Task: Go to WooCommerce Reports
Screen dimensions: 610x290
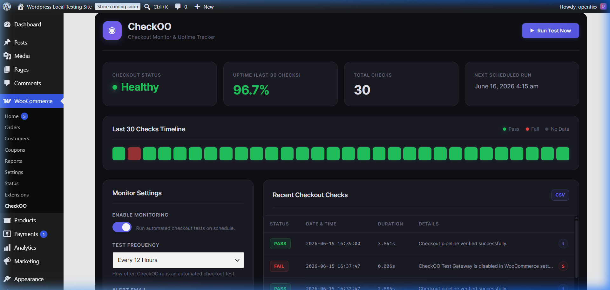Action: [x=13, y=161]
